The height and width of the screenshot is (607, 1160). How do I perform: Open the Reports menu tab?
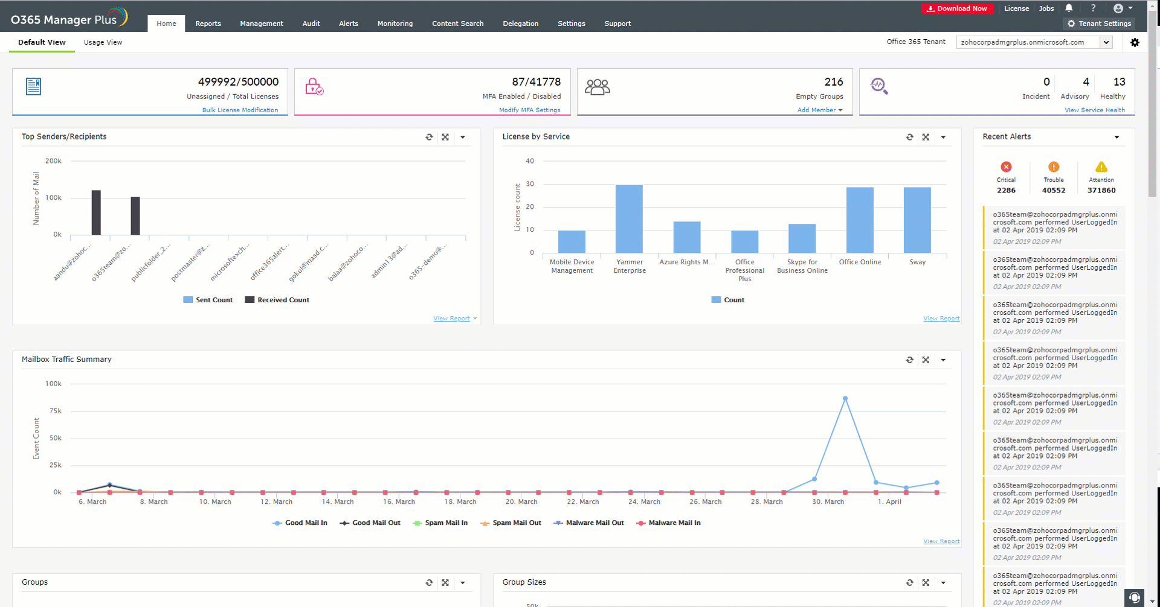[x=208, y=24]
